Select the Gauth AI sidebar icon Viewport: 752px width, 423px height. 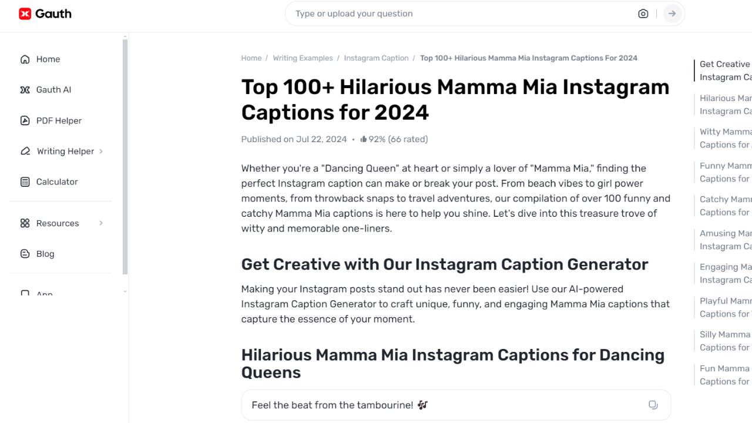point(25,89)
